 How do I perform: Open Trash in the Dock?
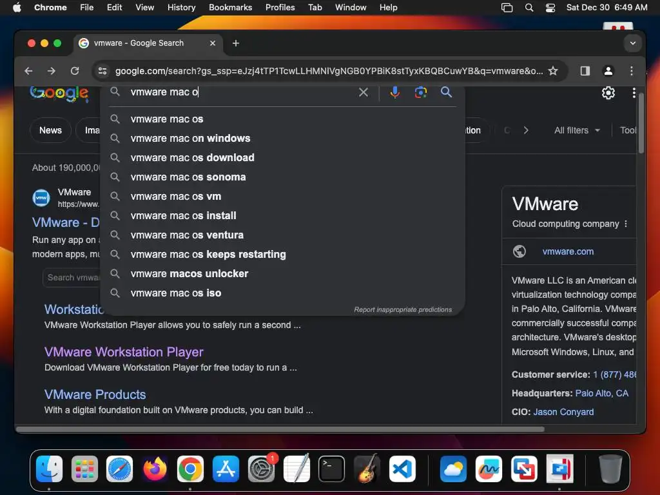tap(610, 469)
